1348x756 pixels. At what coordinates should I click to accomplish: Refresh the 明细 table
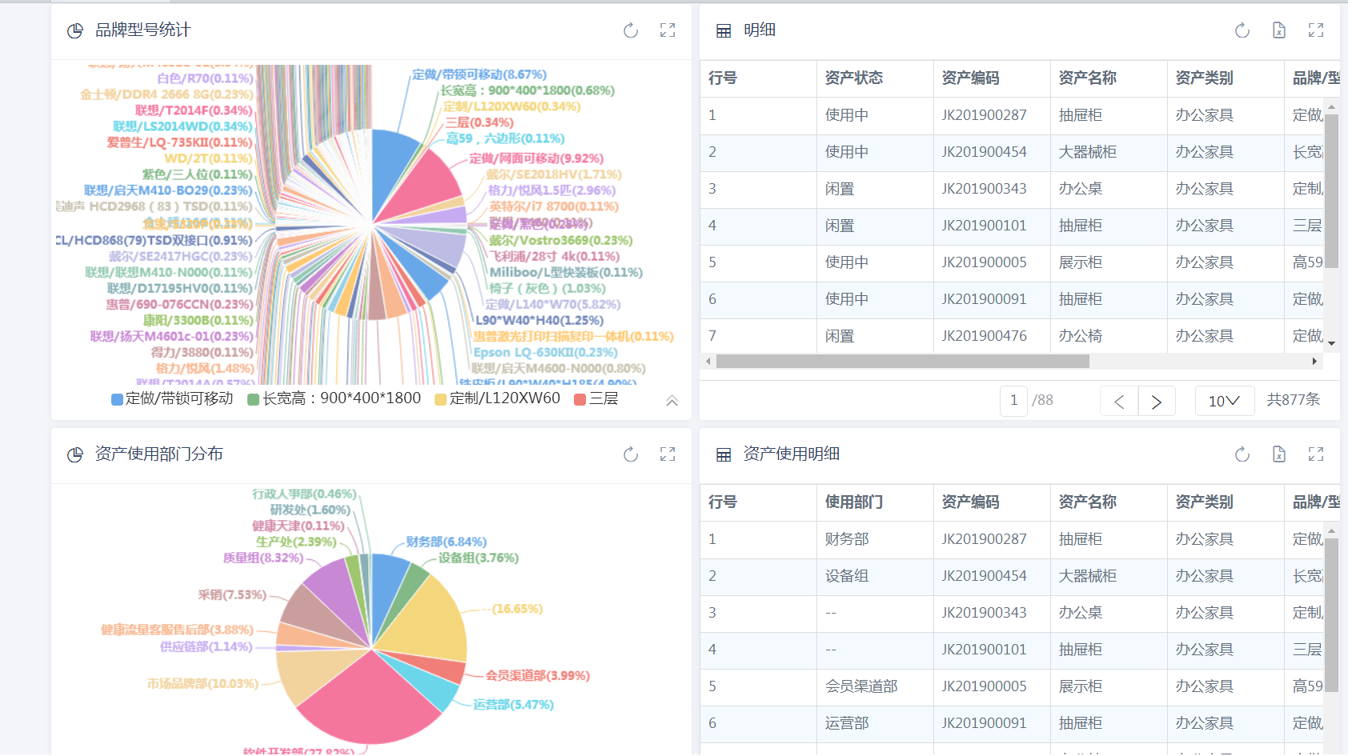tap(1242, 30)
